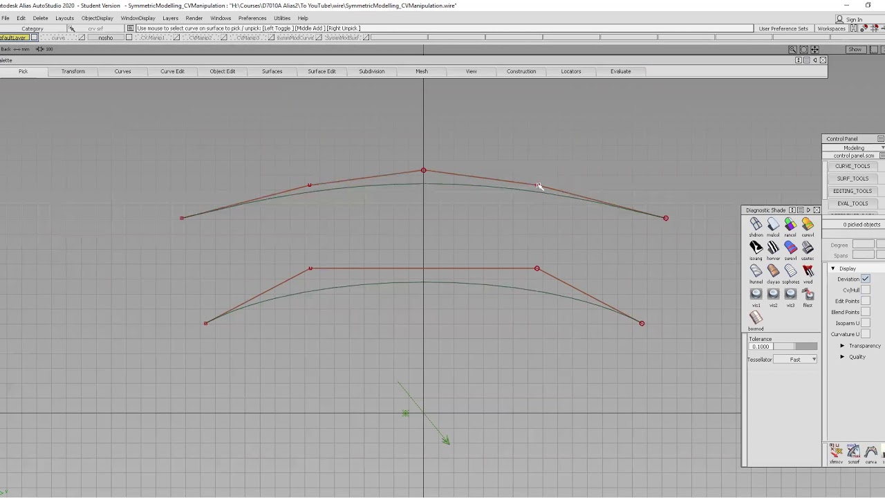
Task: Select the shdnon shading-off icon
Action: click(756, 225)
